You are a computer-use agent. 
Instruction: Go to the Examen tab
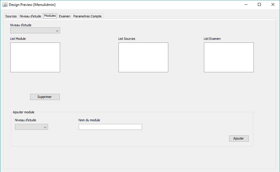pyautogui.click(x=65, y=16)
